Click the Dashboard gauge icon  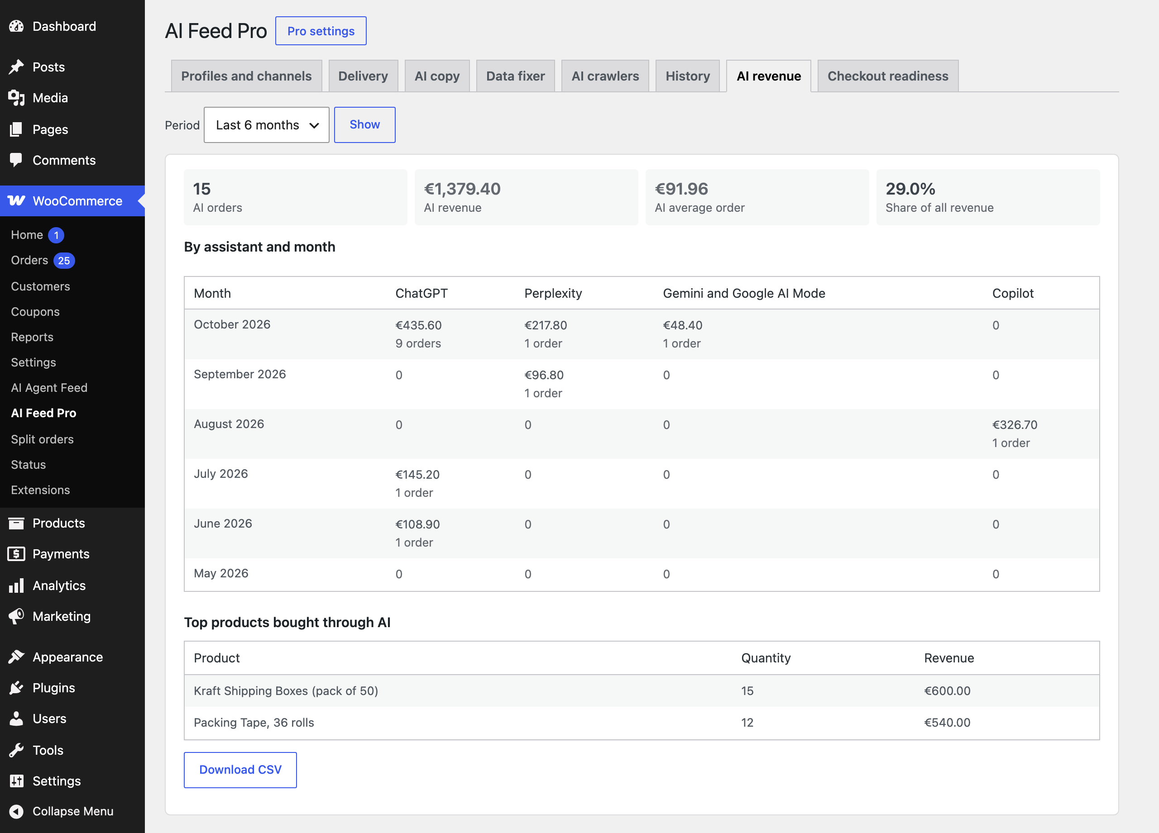tap(16, 26)
